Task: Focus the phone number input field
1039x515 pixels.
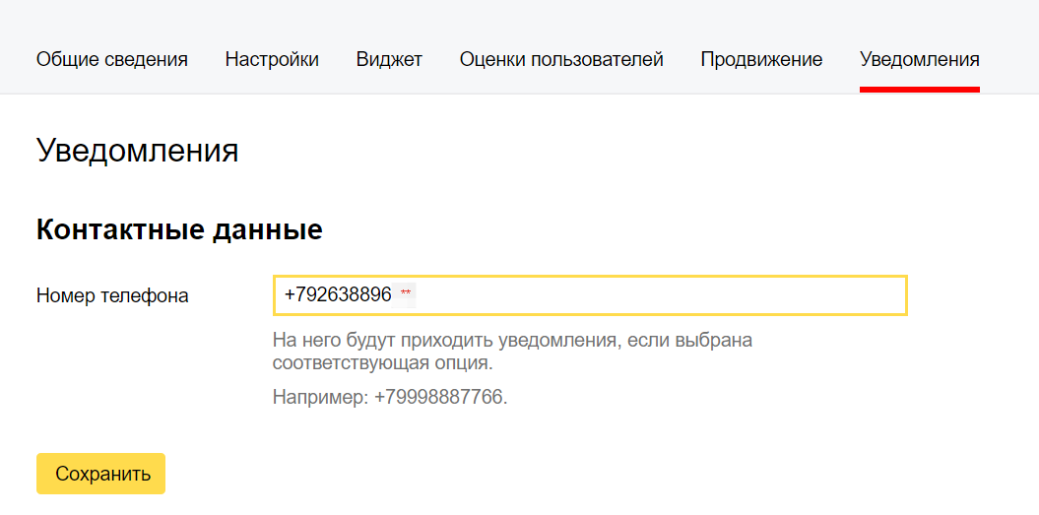Action: click(590, 295)
